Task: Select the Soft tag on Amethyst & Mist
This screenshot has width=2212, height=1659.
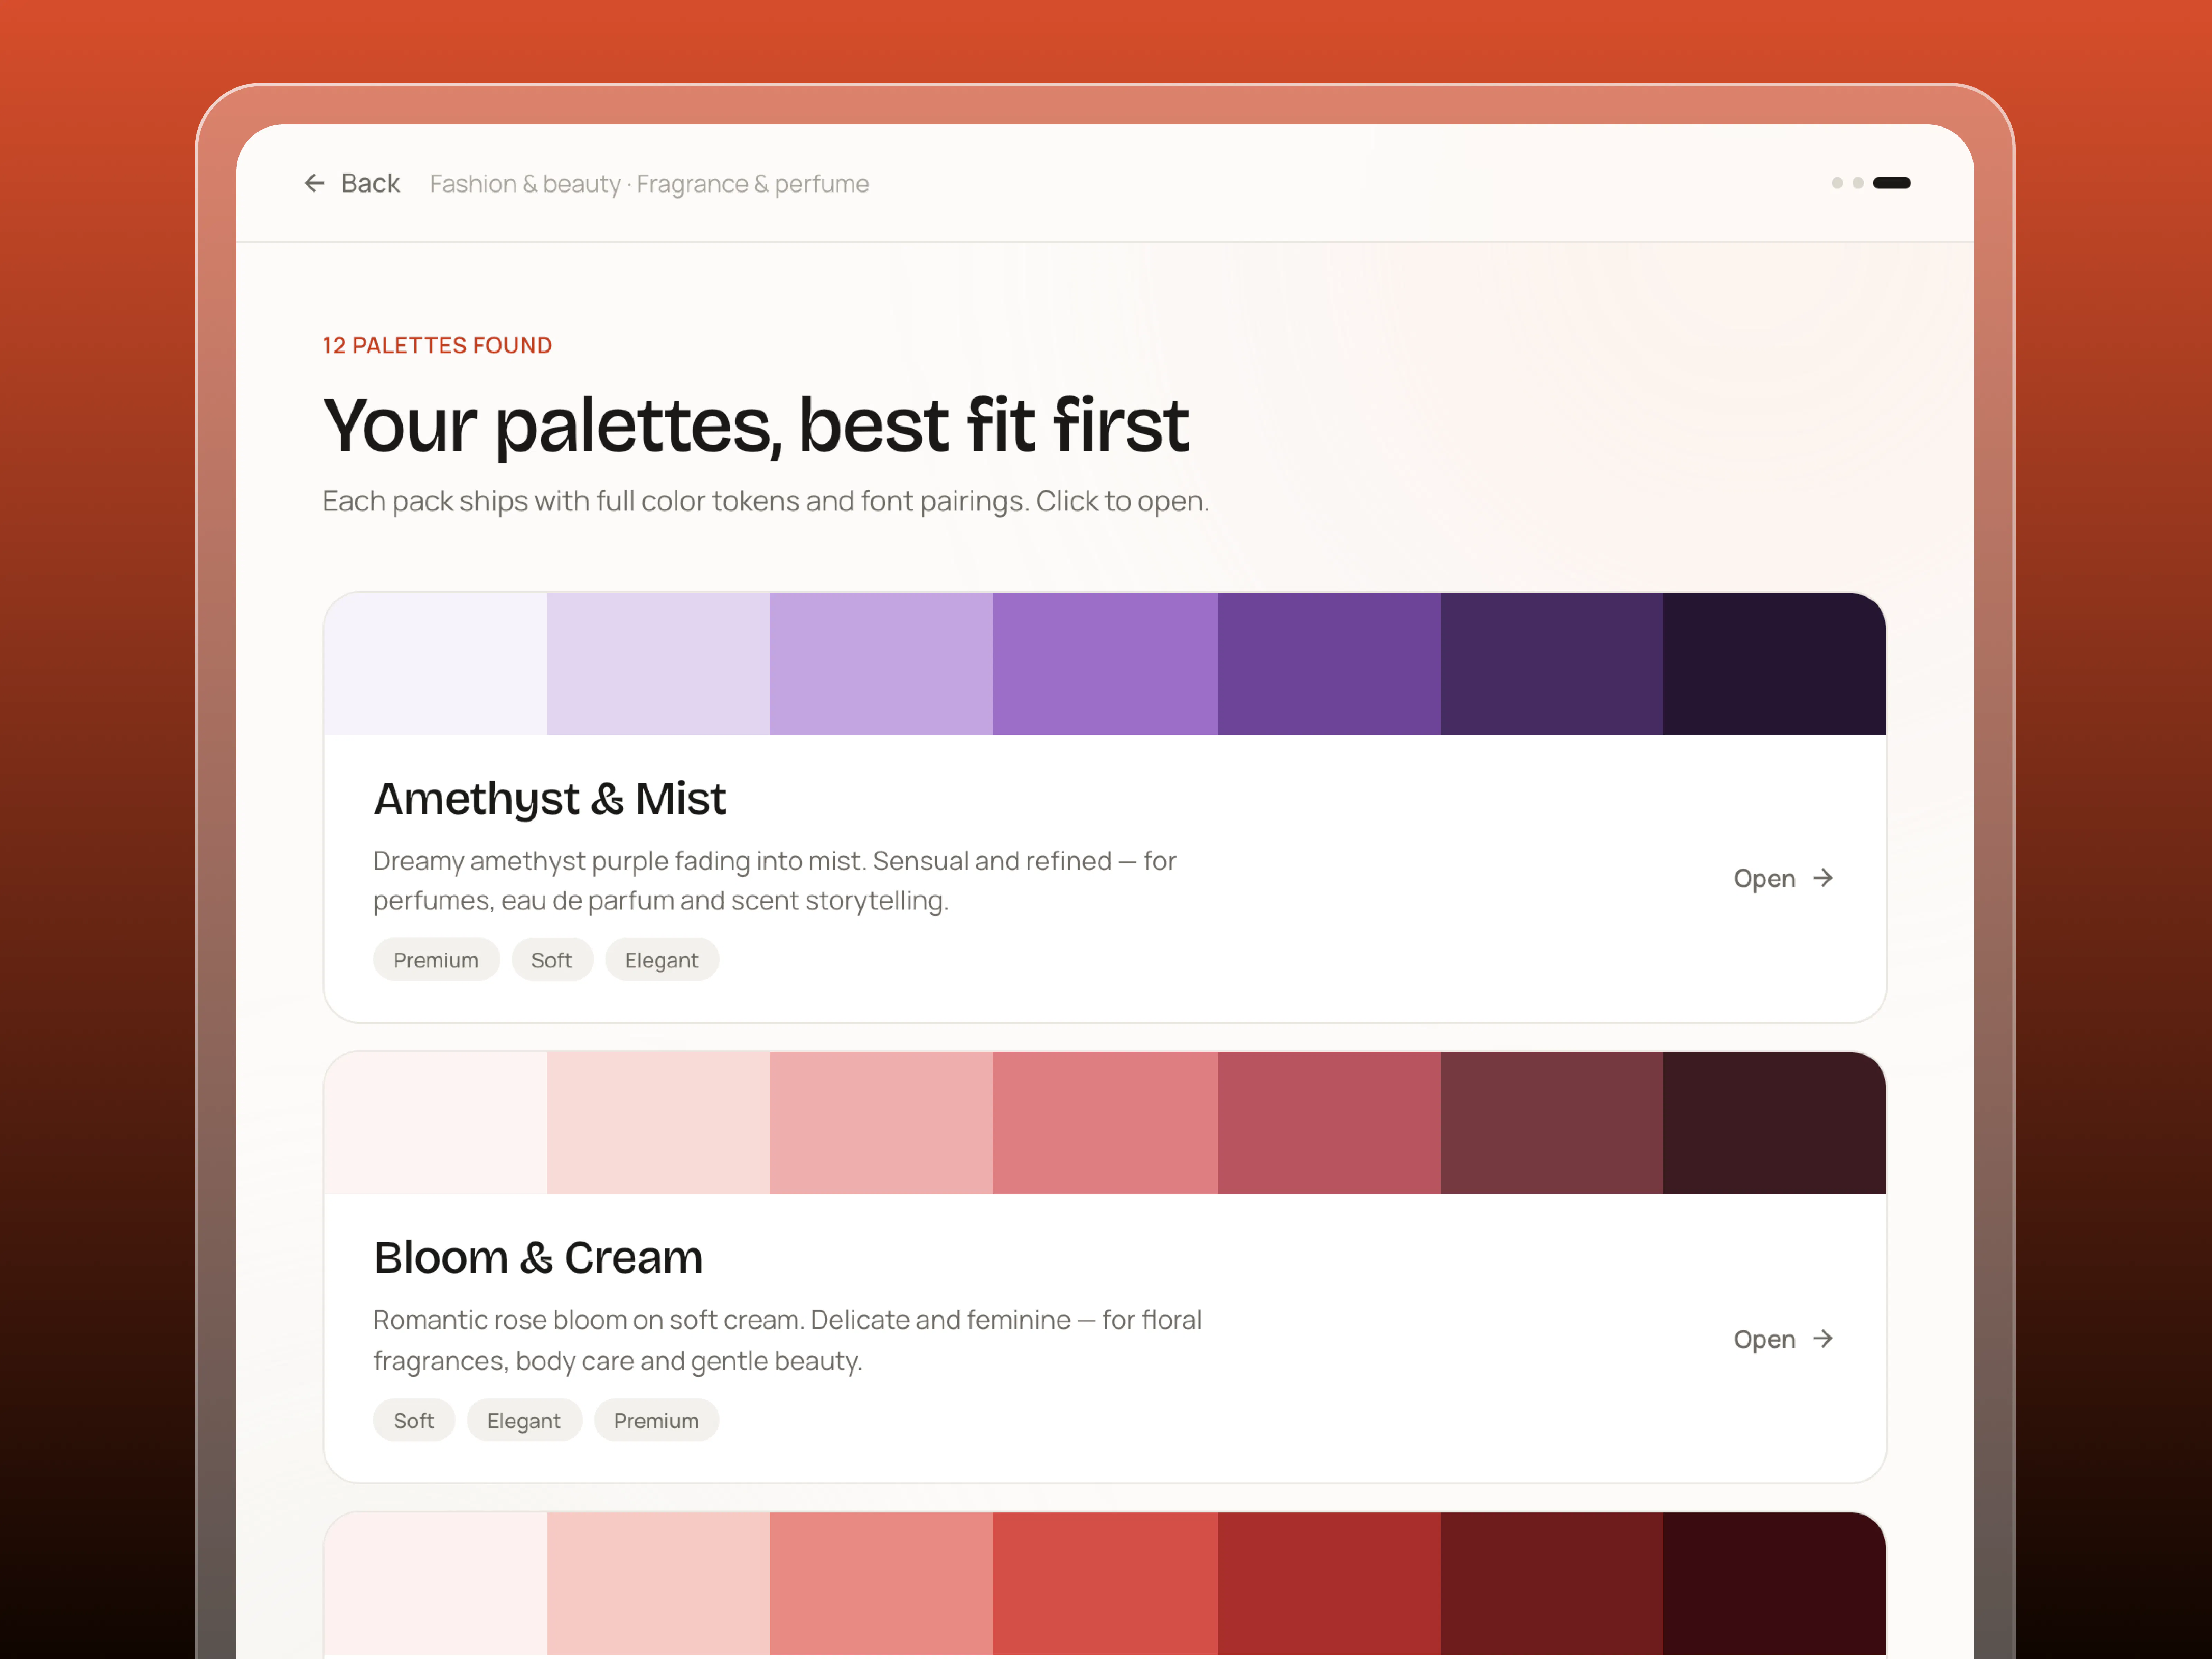Action: 552,960
